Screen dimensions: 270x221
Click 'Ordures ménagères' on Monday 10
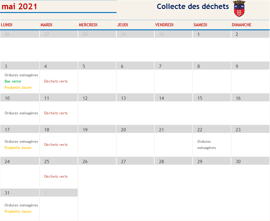[21, 113]
